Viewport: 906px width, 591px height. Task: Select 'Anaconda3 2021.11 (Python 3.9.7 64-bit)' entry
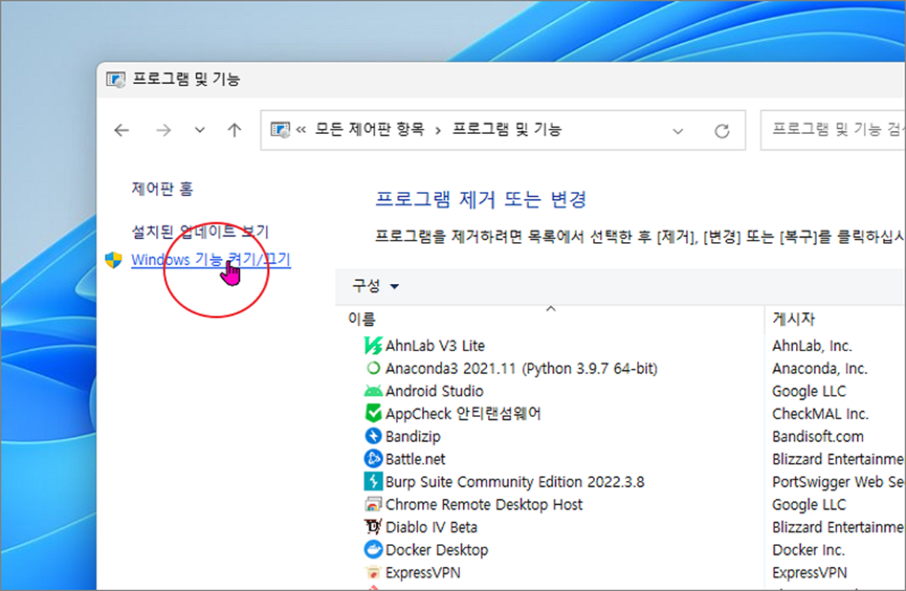[x=521, y=369]
